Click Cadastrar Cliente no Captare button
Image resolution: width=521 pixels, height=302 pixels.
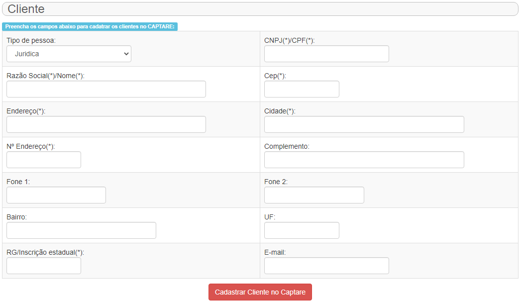coord(260,292)
